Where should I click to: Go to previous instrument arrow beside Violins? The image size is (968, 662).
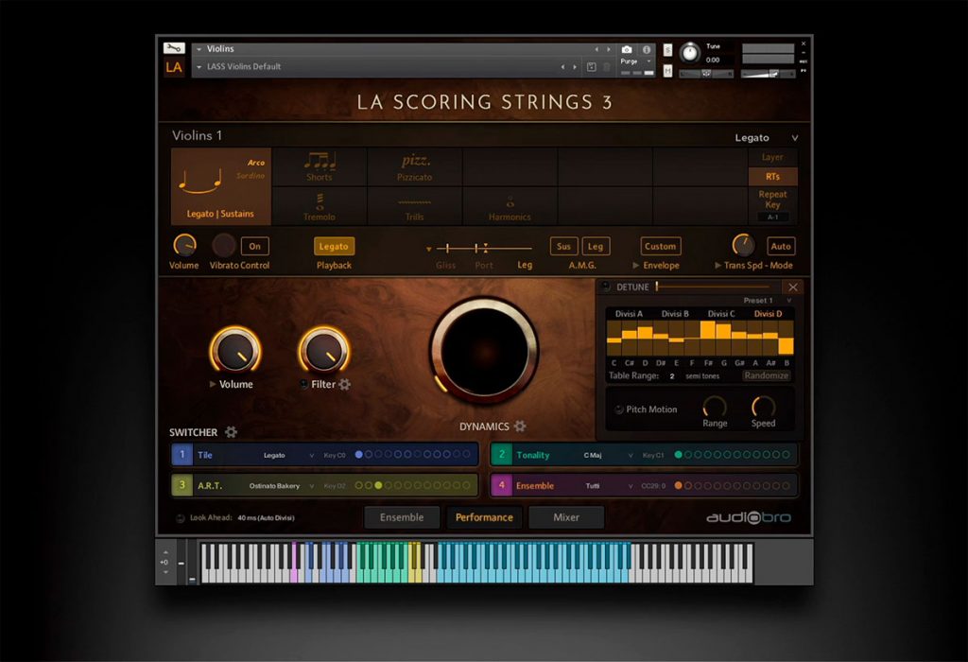(x=596, y=49)
